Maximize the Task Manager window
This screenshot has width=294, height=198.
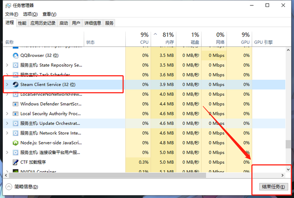pyautogui.click(x=267, y=5)
